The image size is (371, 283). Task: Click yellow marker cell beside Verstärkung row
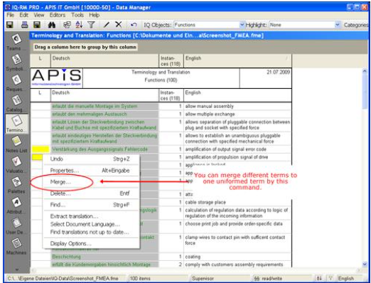click(x=41, y=149)
